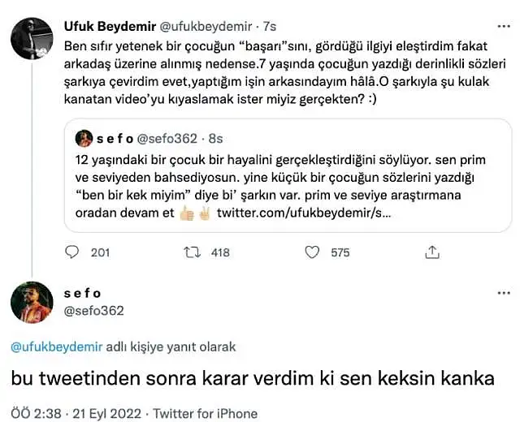Like the tweet with the heart icon
This screenshot has width=520, height=422.
click(312, 252)
